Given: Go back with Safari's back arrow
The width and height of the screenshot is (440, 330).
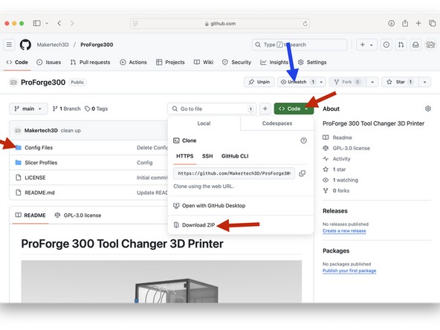Looking at the screenshot, I should pos(59,23).
